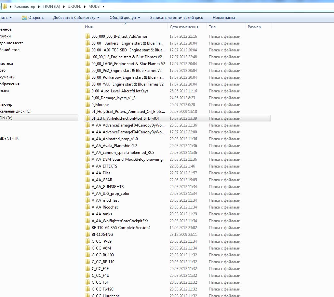Click date 28.12.2009 23:11 cell

coord(183,234)
